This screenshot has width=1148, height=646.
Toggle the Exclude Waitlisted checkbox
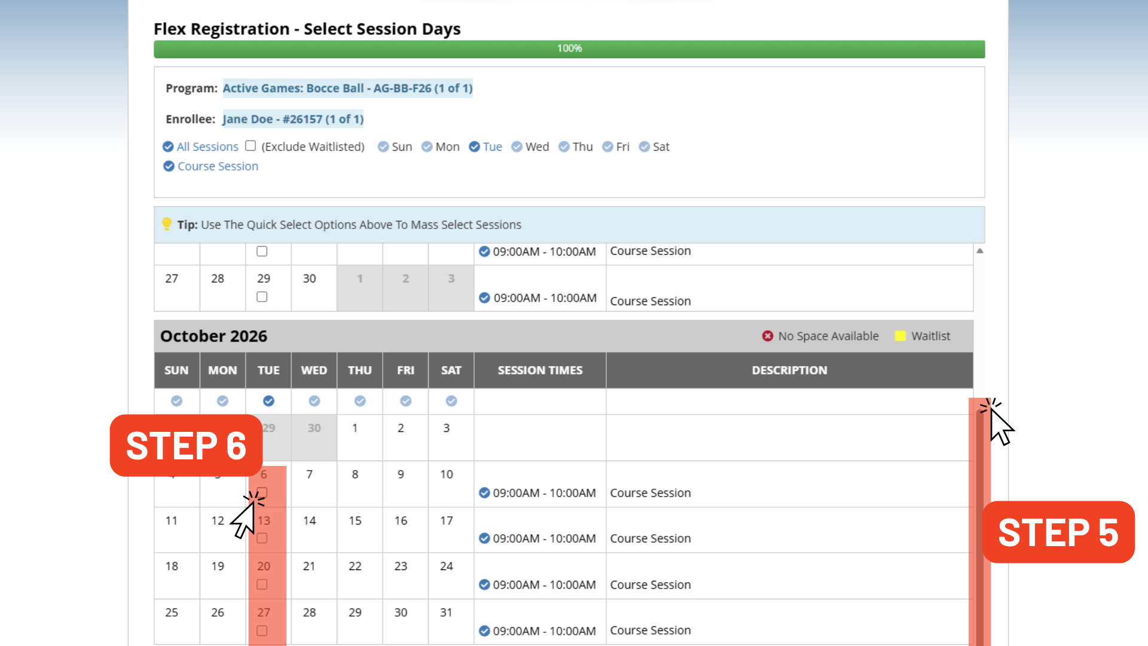click(251, 145)
